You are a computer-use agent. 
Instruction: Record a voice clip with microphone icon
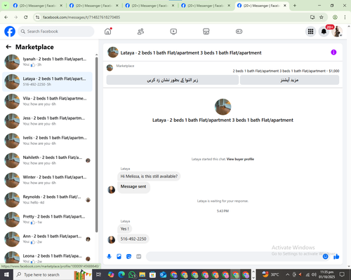(x=109, y=257)
